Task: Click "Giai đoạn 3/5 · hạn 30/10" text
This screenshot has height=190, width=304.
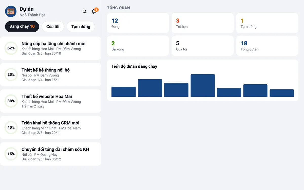Action: click(41, 53)
